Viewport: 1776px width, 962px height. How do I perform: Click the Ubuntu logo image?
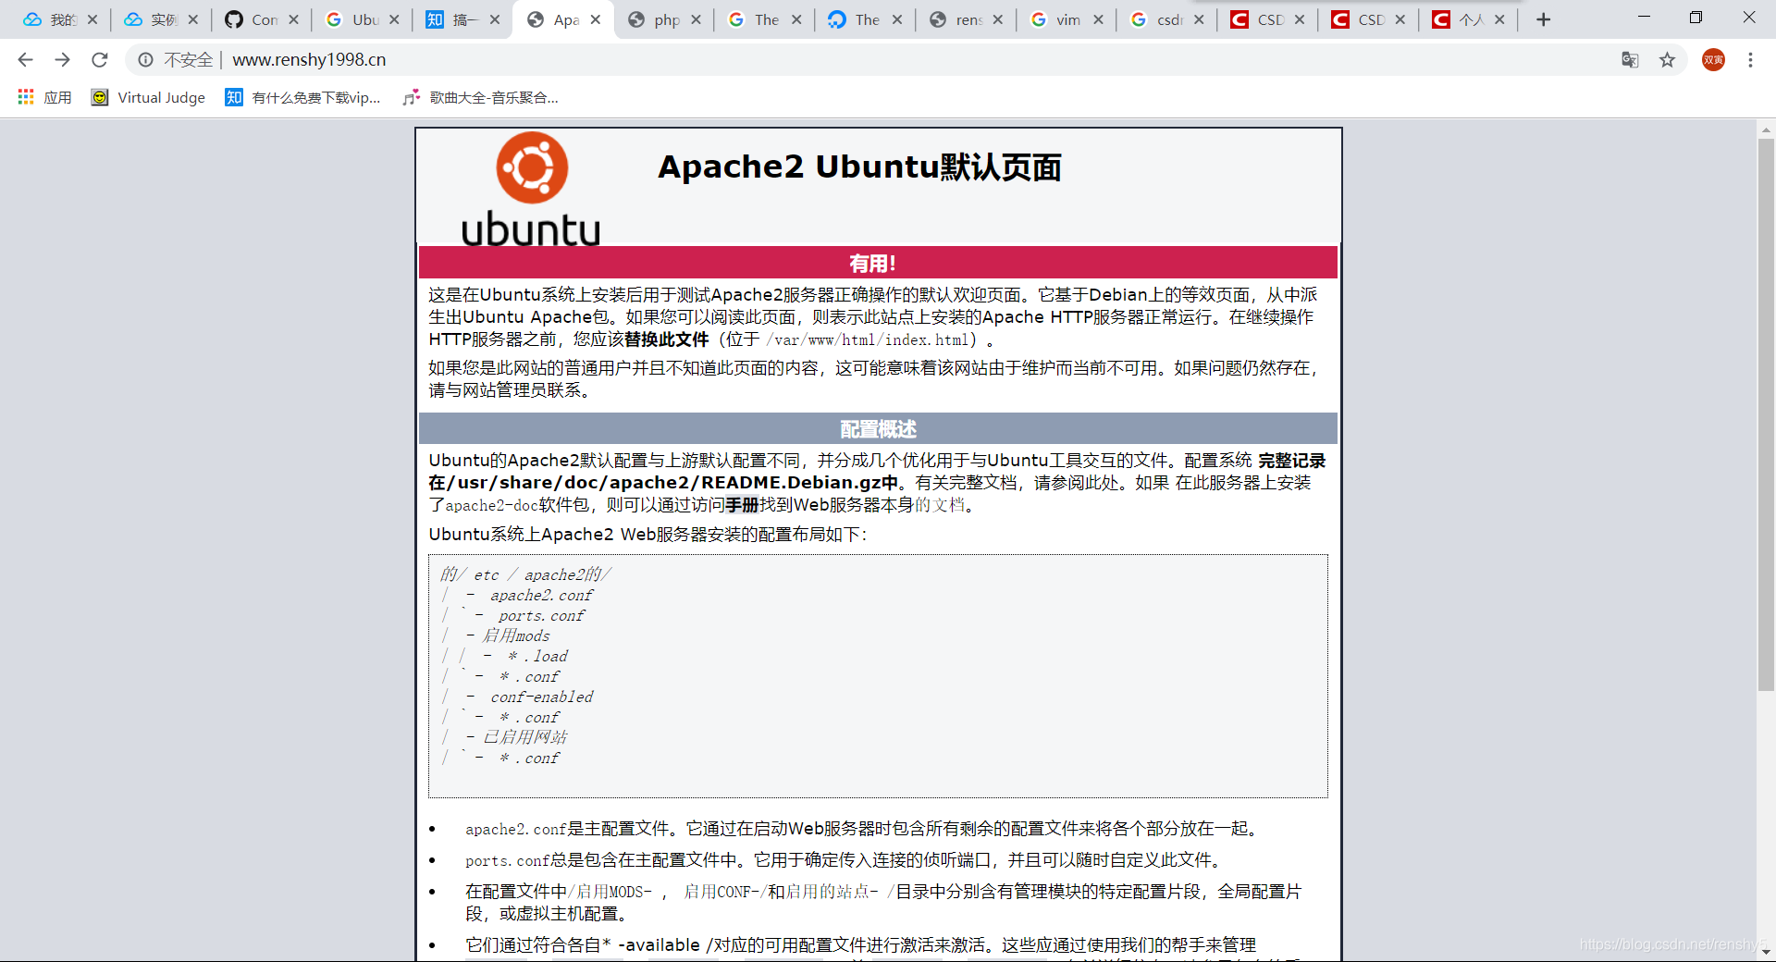pos(531,189)
